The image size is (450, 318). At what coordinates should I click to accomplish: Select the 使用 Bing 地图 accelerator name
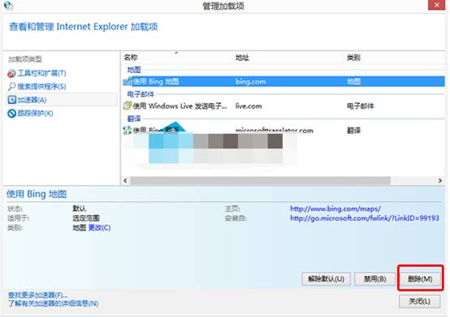(156, 81)
